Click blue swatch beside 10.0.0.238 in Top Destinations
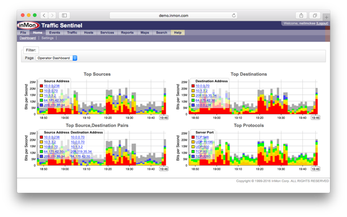This screenshot has width=347, height=217. pos(193,105)
